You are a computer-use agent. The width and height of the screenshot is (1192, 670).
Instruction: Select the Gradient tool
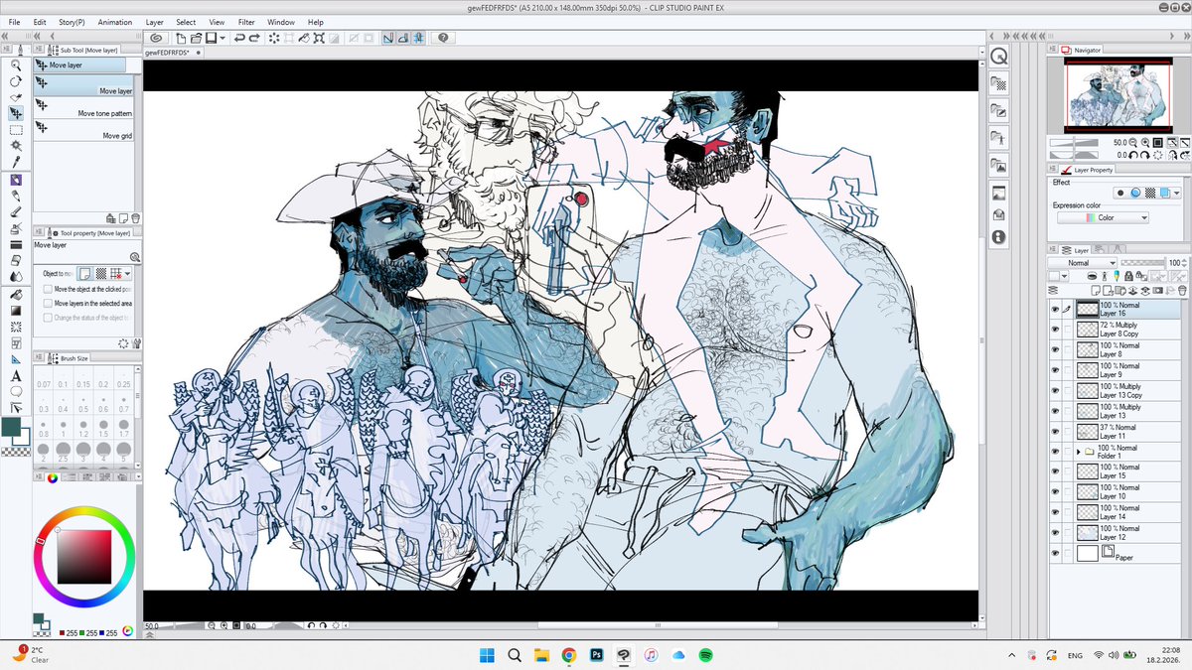click(16, 311)
